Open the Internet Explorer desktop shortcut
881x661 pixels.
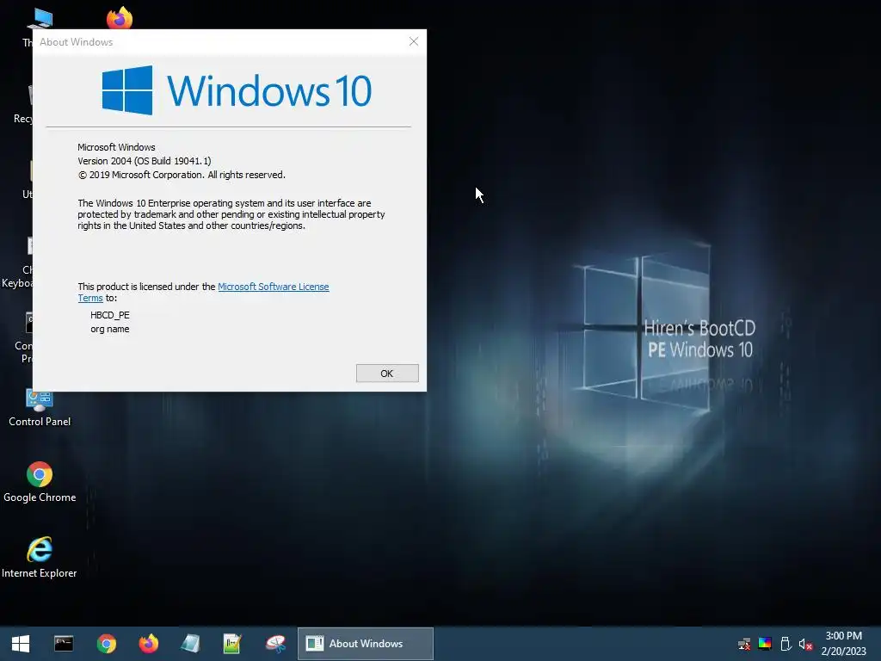[x=40, y=558]
